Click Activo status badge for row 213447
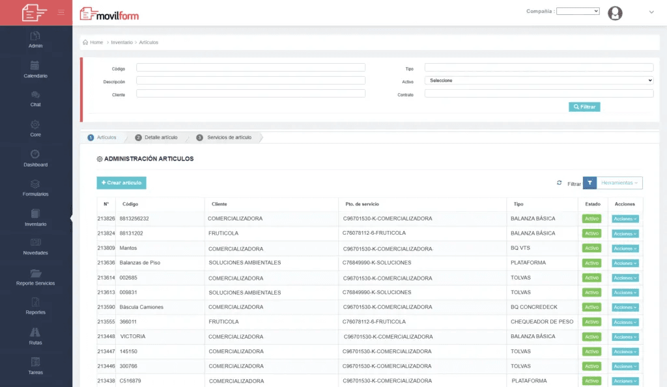This screenshot has width=667, height=387. [x=591, y=351]
